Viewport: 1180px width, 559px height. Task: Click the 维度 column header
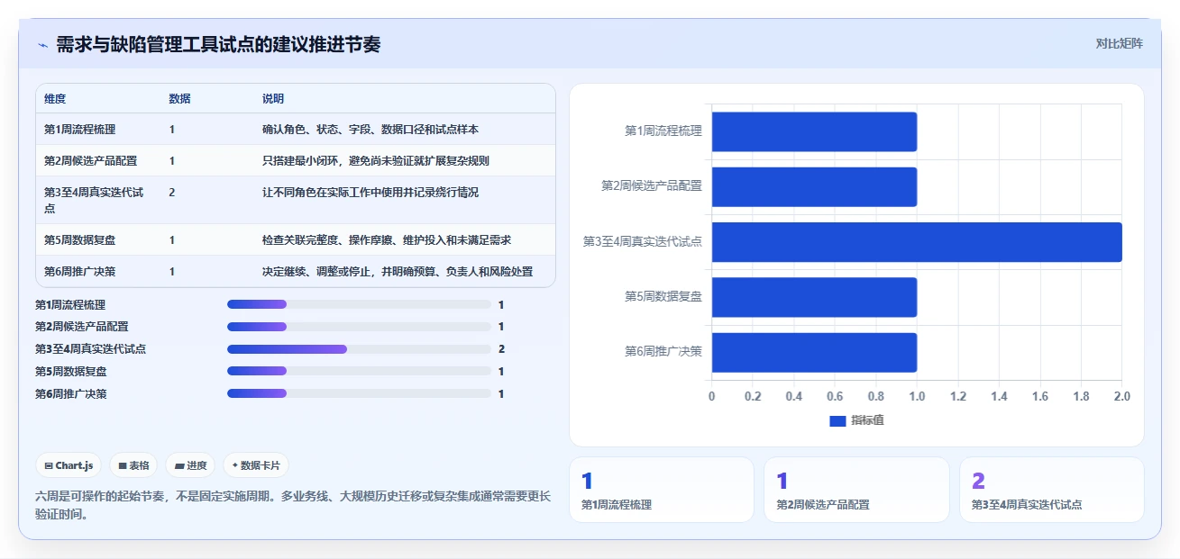(55, 99)
